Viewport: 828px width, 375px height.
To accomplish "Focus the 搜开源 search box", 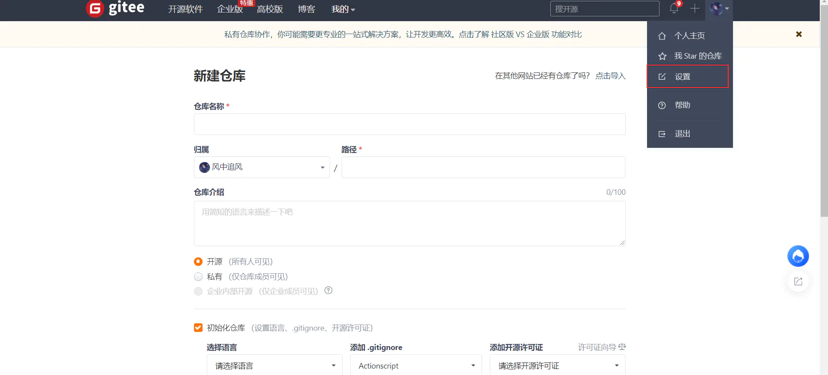I will point(605,9).
